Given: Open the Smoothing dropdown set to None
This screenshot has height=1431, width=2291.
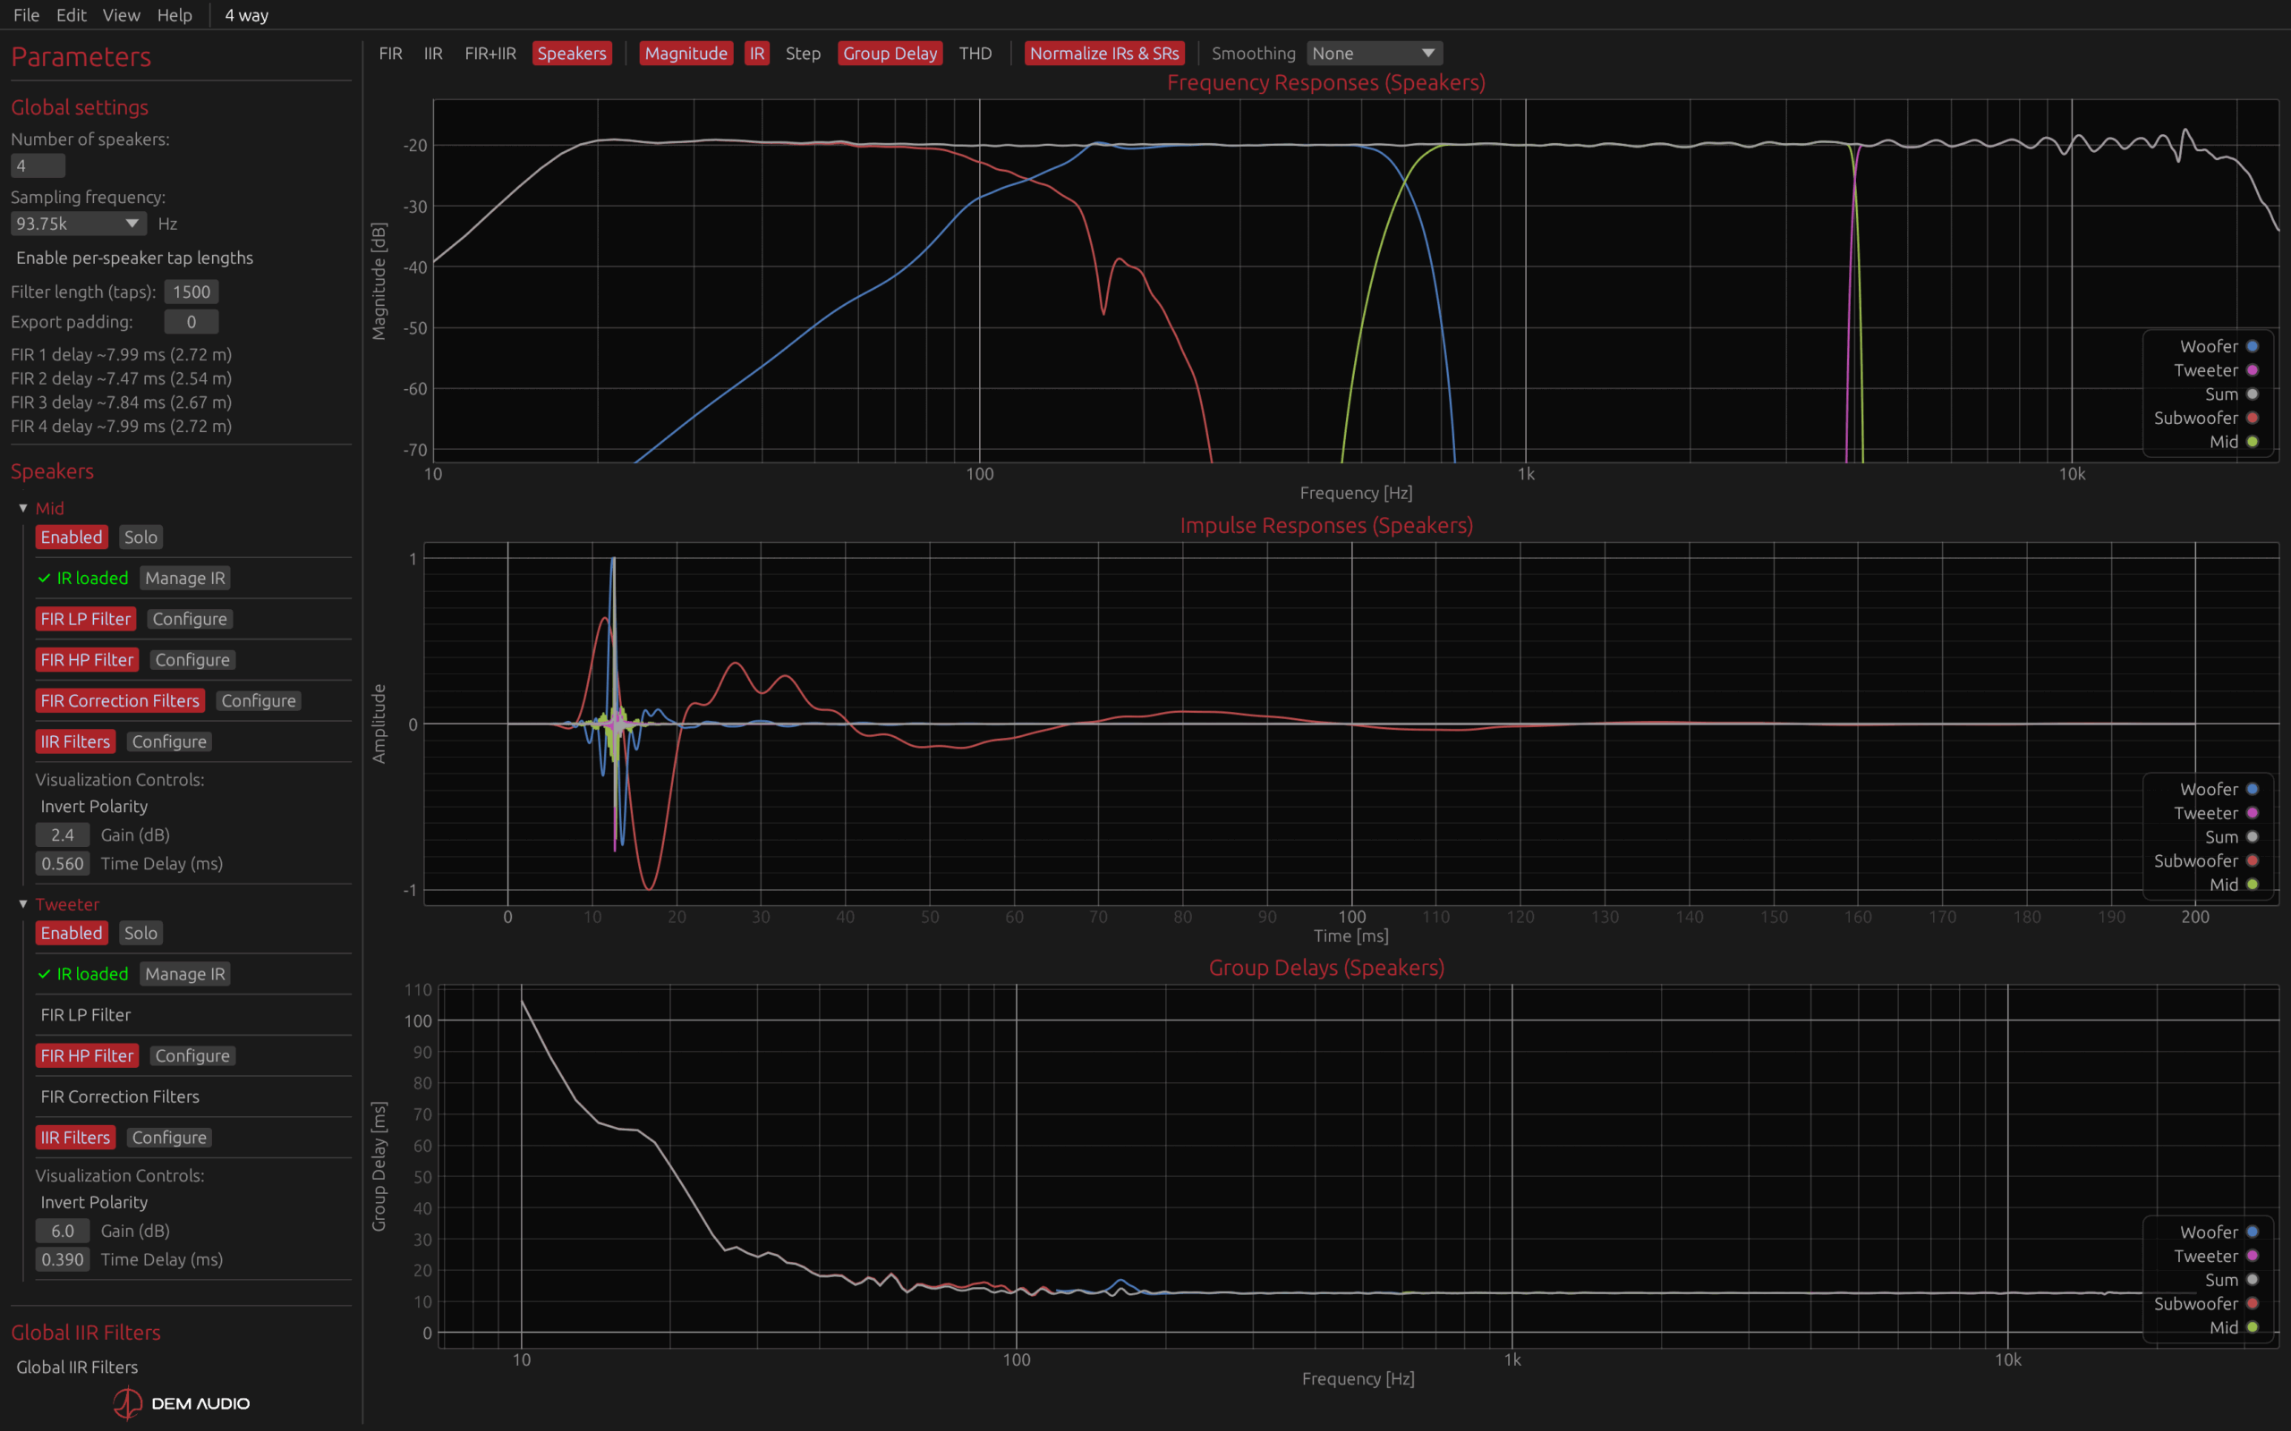Looking at the screenshot, I should (1374, 54).
